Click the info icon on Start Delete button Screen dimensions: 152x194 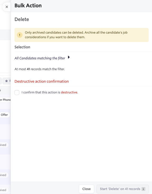(x=143, y=189)
